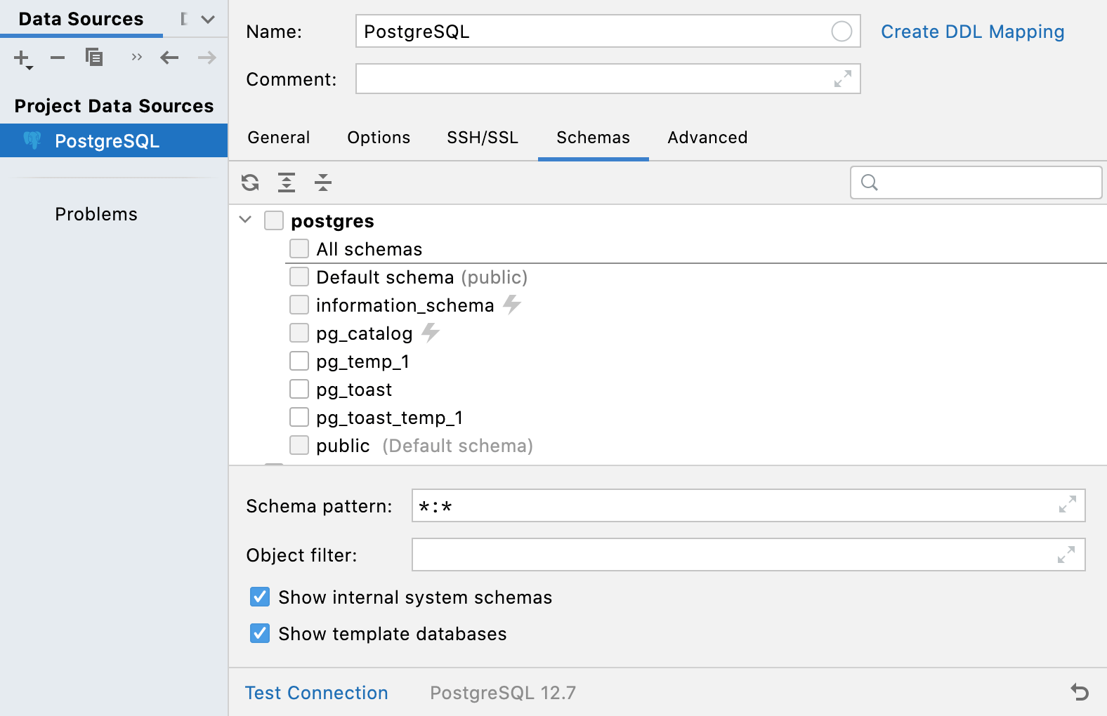Open the General tab
The width and height of the screenshot is (1107, 716).
279,138
